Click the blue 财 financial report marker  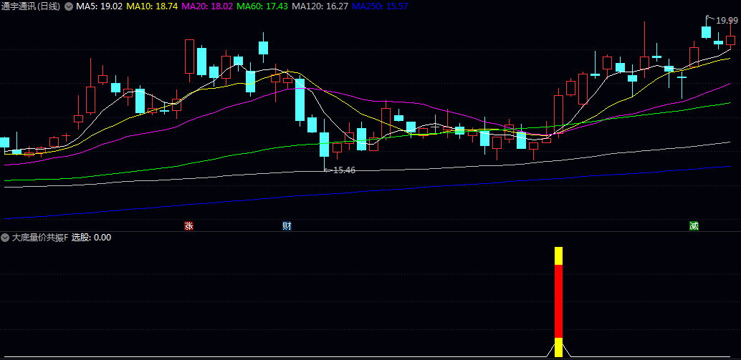coord(287,226)
